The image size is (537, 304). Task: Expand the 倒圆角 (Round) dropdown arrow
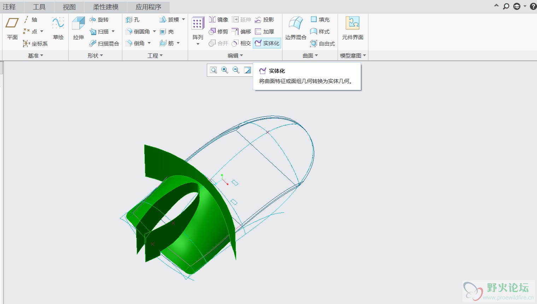(x=154, y=31)
